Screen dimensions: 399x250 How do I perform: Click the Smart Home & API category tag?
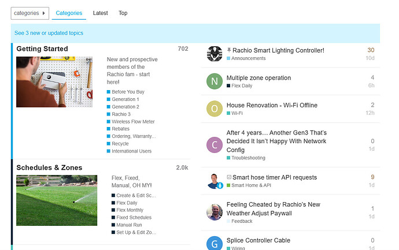[249, 185]
